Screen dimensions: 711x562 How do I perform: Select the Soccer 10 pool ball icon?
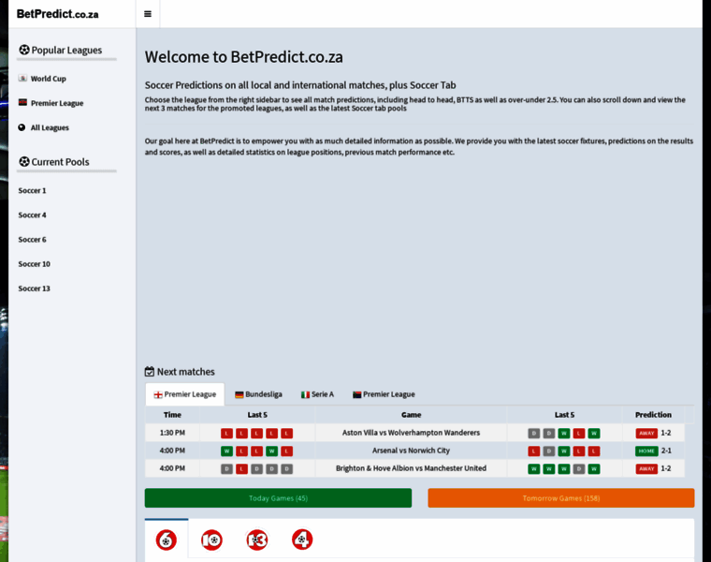point(211,540)
